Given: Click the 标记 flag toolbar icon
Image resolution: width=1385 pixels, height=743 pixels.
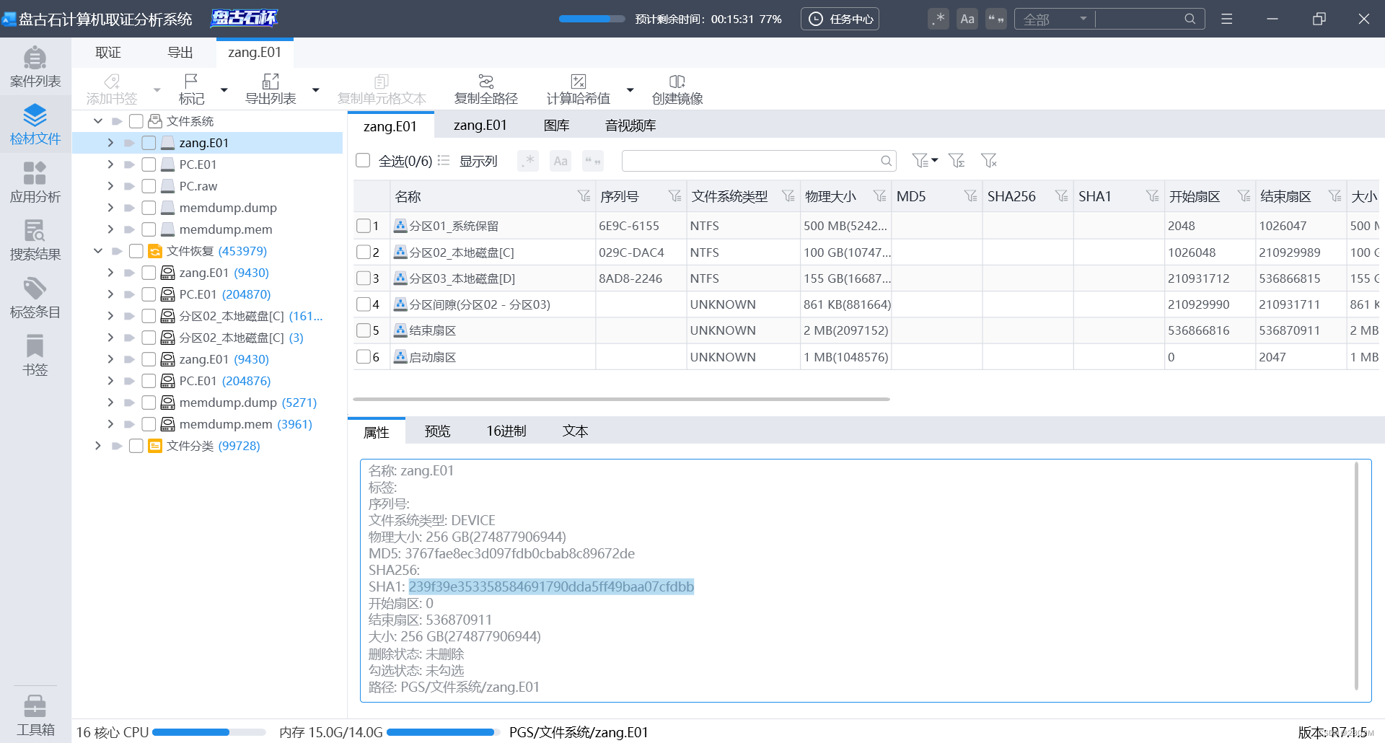Looking at the screenshot, I should click(x=191, y=81).
